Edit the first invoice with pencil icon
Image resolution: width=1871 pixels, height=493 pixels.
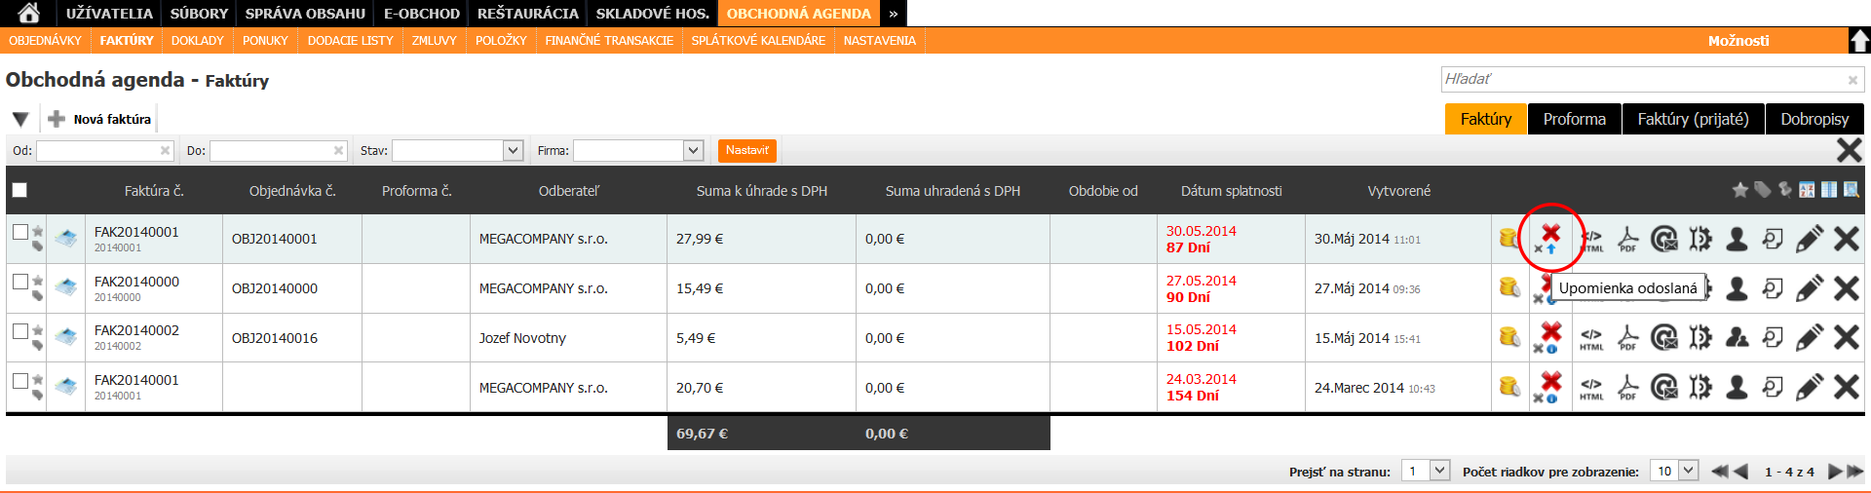pyautogui.click(x=1809, y=240)
